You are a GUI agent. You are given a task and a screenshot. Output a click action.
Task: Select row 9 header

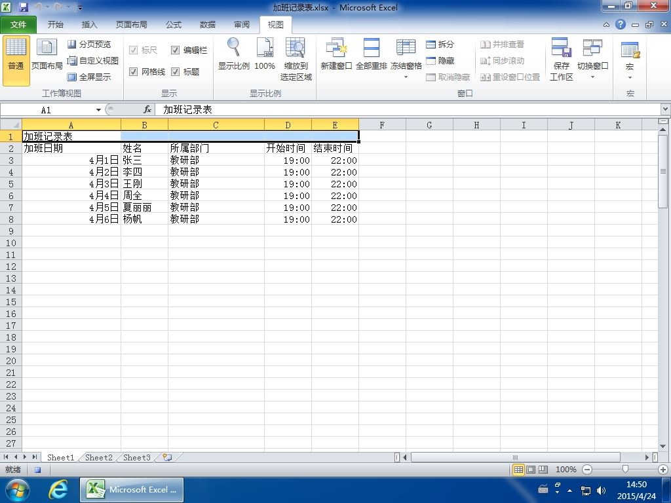pyautogui.click(x=11, y=231)
